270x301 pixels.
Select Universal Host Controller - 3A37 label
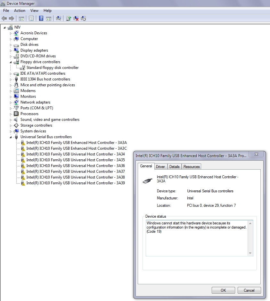click(x=76, y=171)
